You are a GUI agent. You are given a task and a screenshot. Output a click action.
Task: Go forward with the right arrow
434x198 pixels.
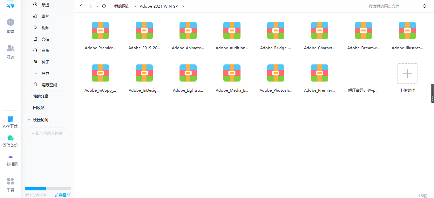(91, 6)
